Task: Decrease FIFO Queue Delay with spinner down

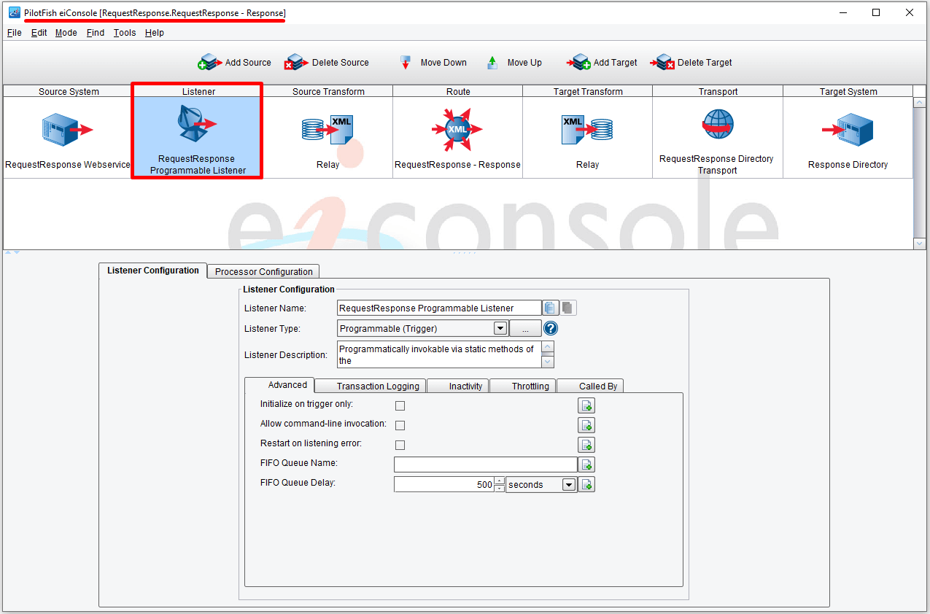Action: click(500, 489)
